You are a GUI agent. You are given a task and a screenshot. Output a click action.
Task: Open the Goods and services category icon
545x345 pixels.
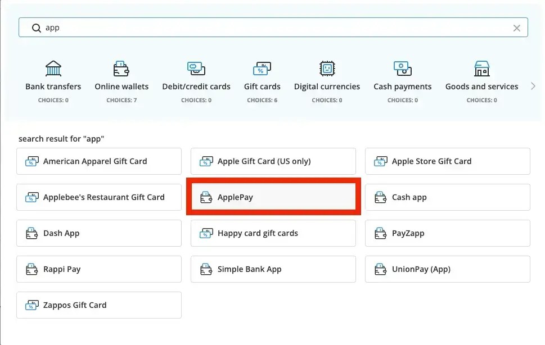[x=481, y=67]
